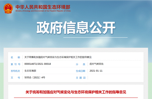The height and width of the screenshot is (99, 152).
Task: Click the English ministry name subtitle
Action: pos(43,11)
